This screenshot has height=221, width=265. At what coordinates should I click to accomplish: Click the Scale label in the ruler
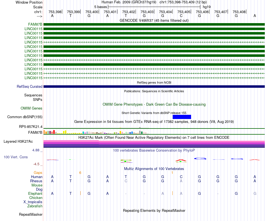click(x=38, y=7)
